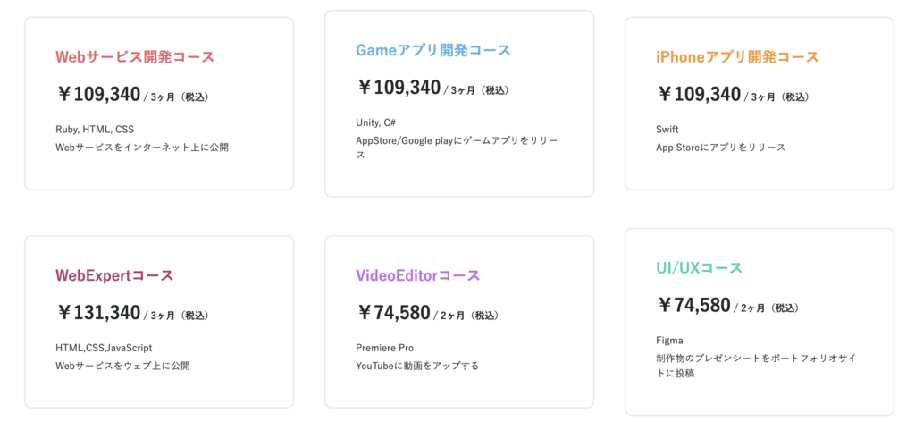Viewport: 915px width, 422px height.
Task: Open the Webサービス開発コース title link
Action: point(136,56)
